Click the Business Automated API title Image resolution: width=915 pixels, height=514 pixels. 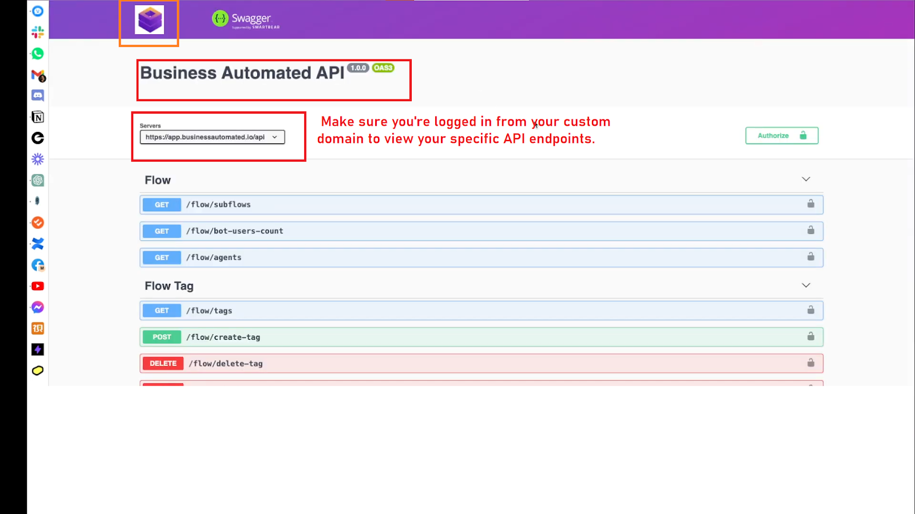click(242, 73)
